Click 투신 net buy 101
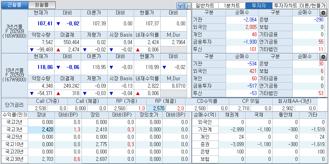Screen dimensions: 329x164 point(253,49)
